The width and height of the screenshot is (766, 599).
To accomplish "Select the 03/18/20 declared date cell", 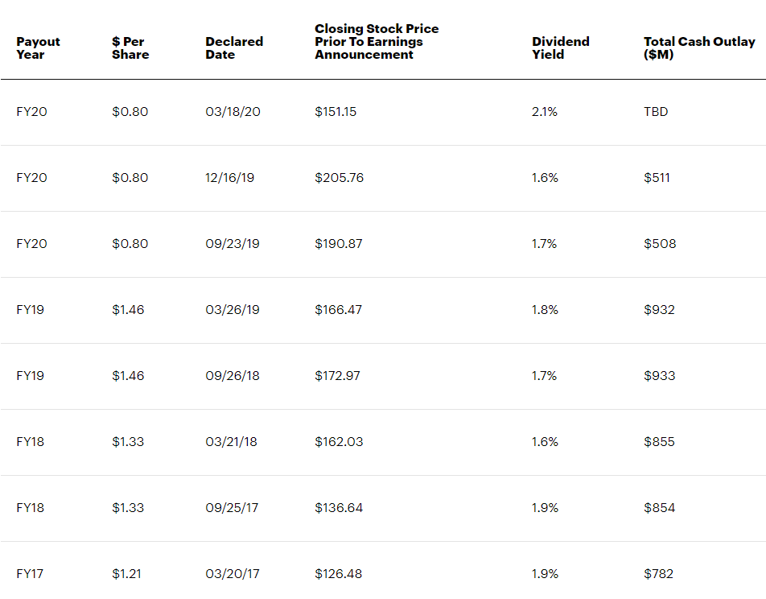I will click(x=233, y=112).
